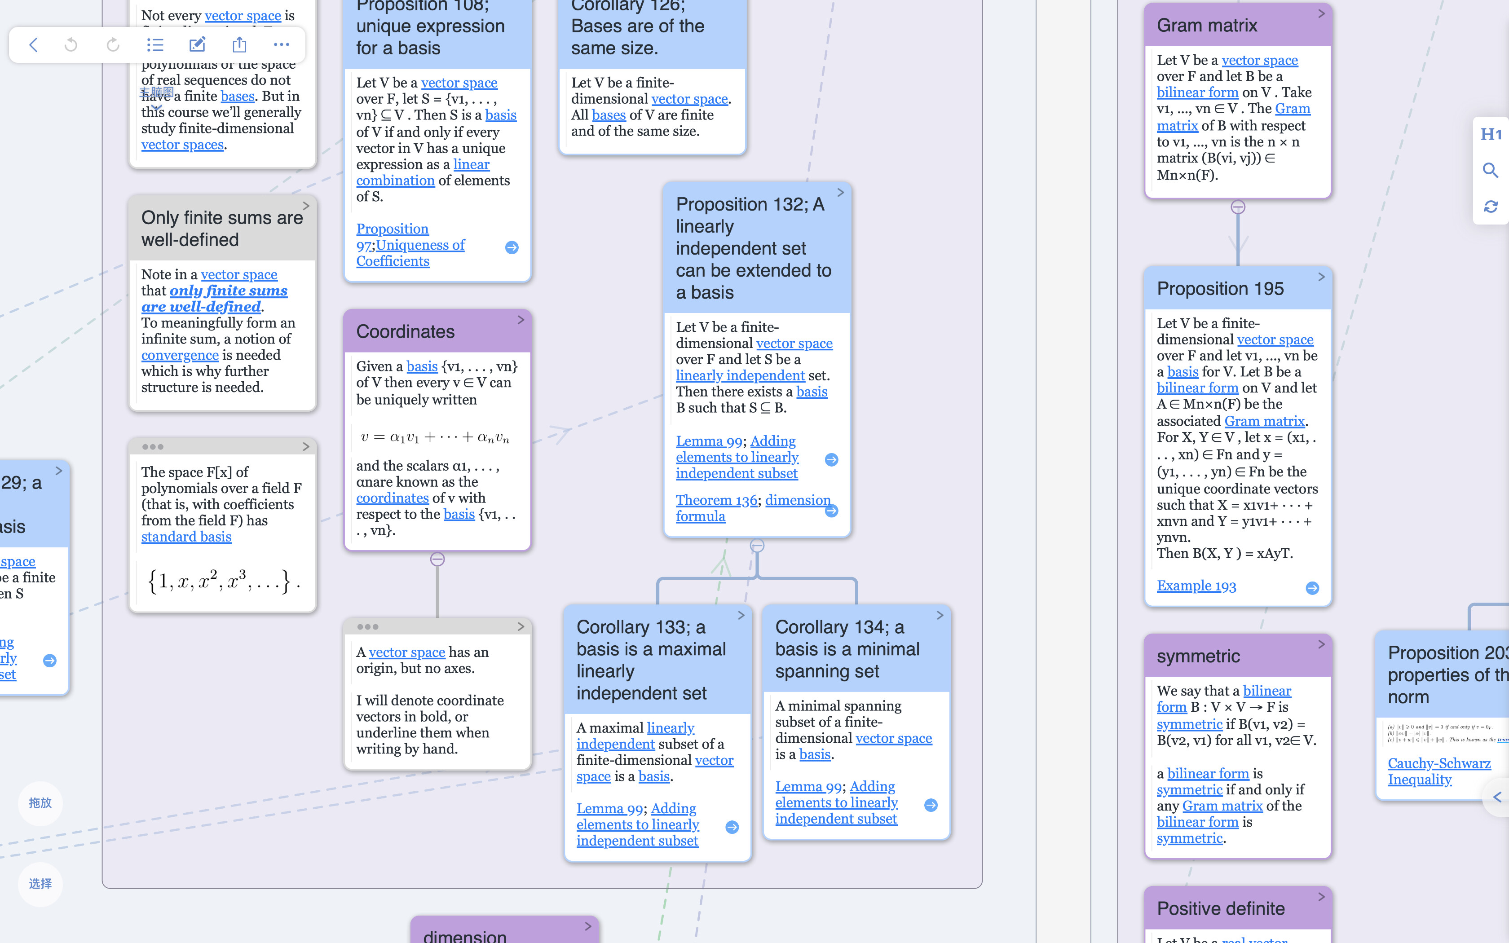The height and width of the screenshot is (943, 1509).
Task: Jump to Lemma 99 arrow in Corollary 134
Action: 931,805
